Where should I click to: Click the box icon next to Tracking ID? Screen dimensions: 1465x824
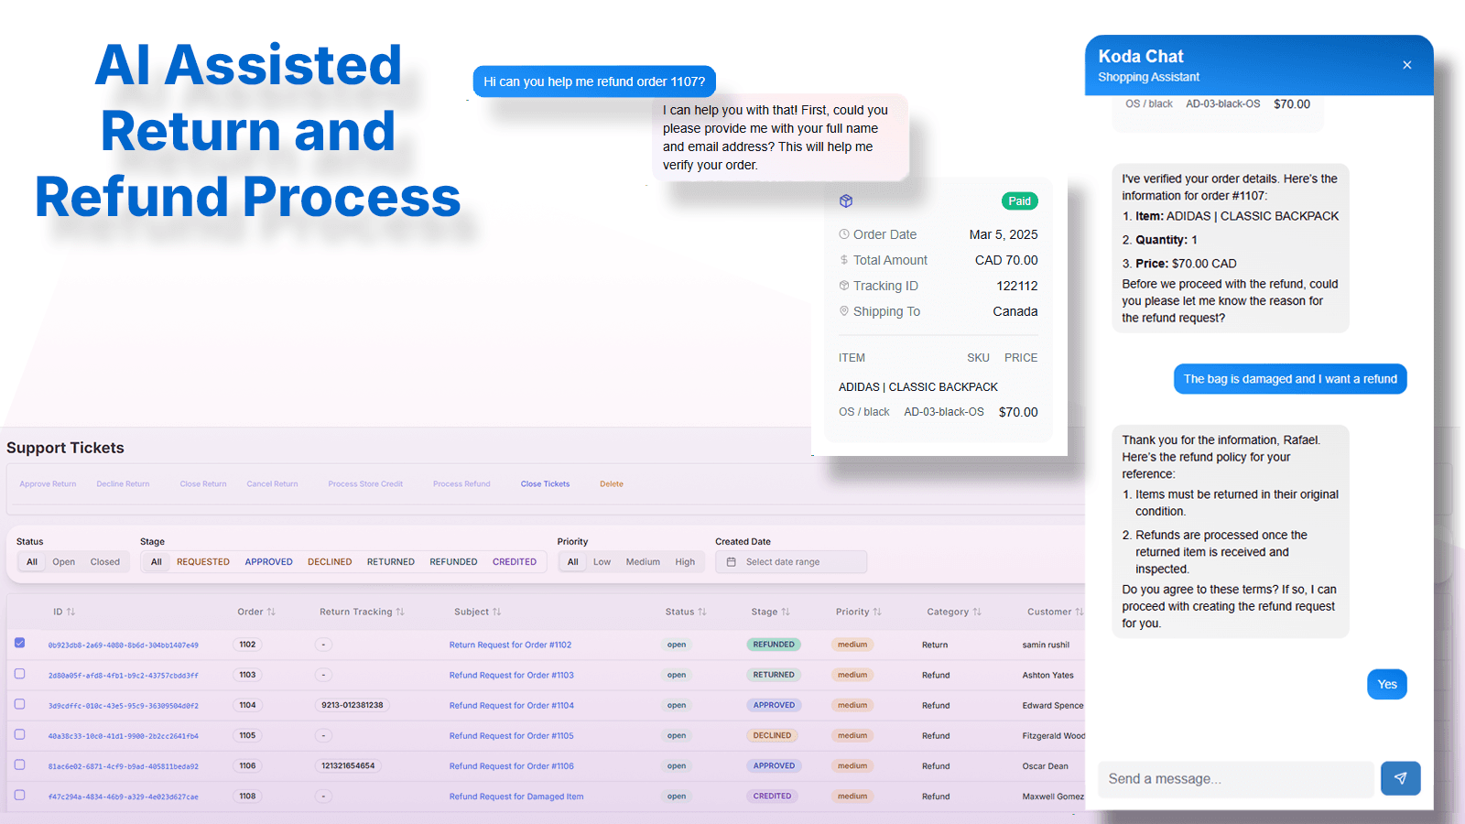(x=844, y=286)
